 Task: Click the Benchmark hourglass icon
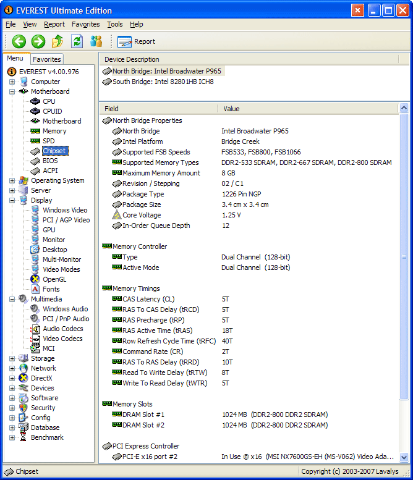(23, 437)
